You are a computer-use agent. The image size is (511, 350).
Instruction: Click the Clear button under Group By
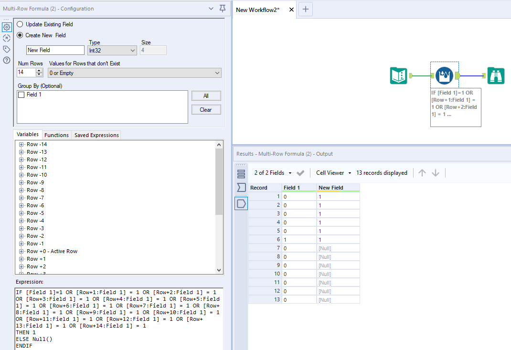click(206, 109)
